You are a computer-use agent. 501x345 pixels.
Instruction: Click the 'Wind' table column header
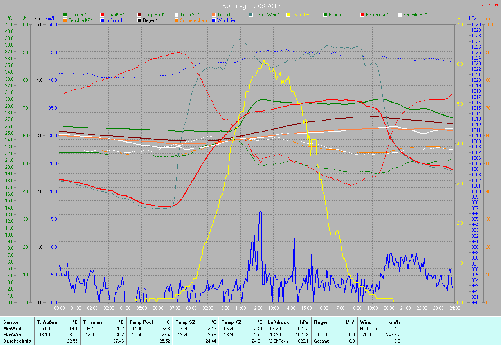tap(366, 322)
